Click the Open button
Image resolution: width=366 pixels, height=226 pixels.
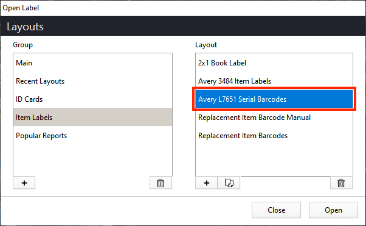coord(333,210)
